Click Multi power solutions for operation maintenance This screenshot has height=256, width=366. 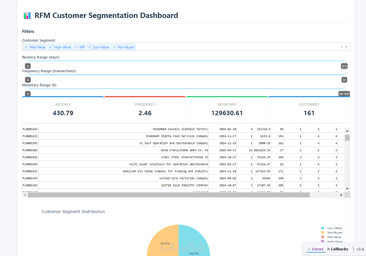124,164
